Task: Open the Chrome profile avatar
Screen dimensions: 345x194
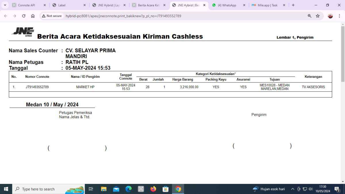Action: click(330, 16)
